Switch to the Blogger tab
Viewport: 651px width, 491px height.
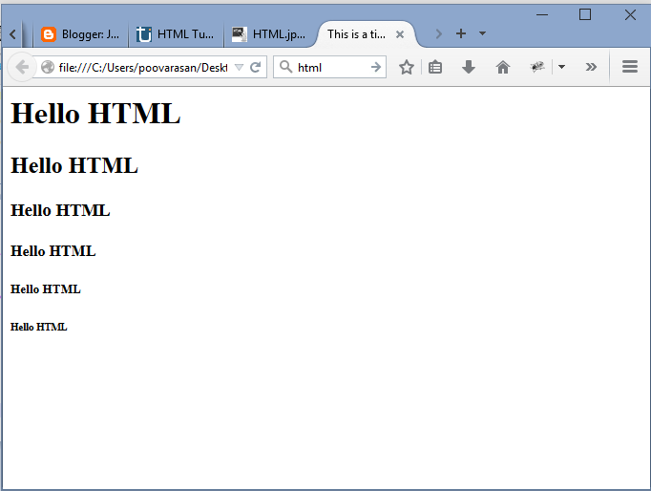[x=81, y=34]
